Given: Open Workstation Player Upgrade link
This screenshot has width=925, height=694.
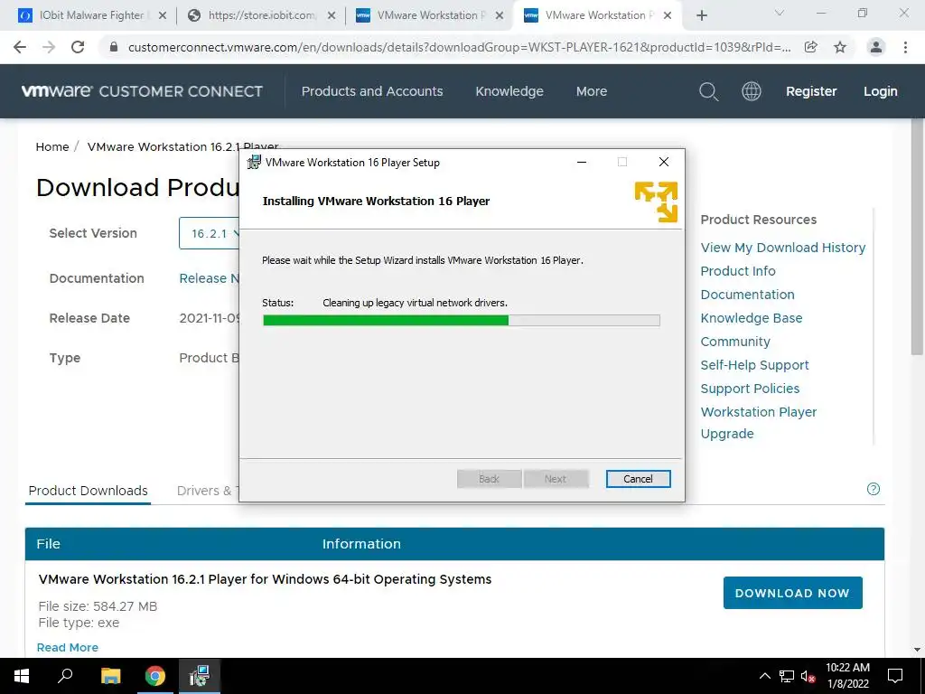Looking at the screenshot, I should tap(759, 423).
